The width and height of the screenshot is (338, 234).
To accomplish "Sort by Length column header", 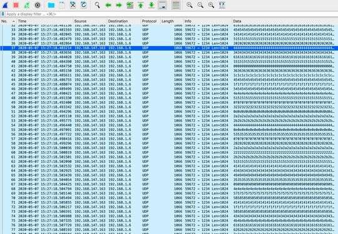I will coord(172,21).
